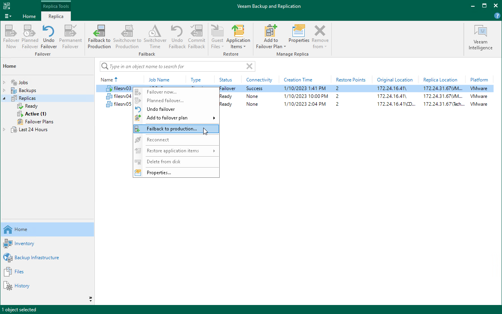This screenshot has width=502, height=314.
Task: Open the Backup Infrastructure view
Action: pyautogui.click(x=47, y=258)
